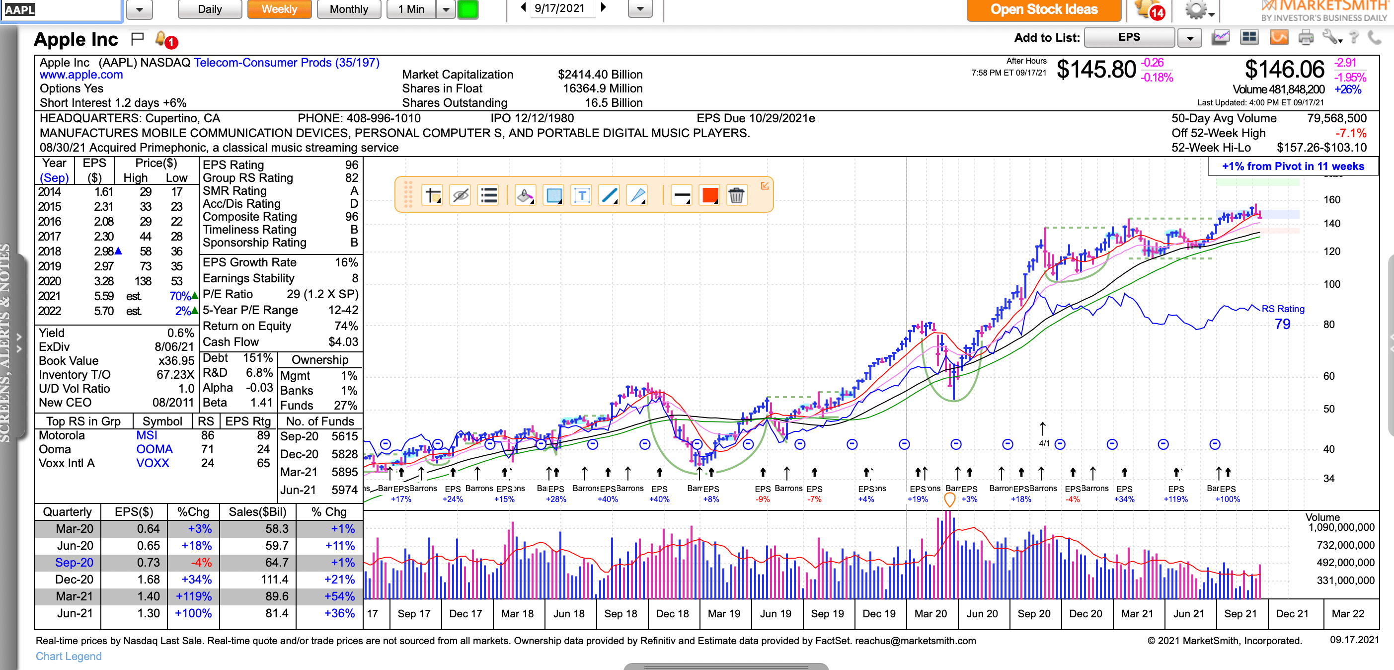The width and height of the screenshot is (1394, 670).
Task: Open the OOMA symbol link
Action: [154, 449]
